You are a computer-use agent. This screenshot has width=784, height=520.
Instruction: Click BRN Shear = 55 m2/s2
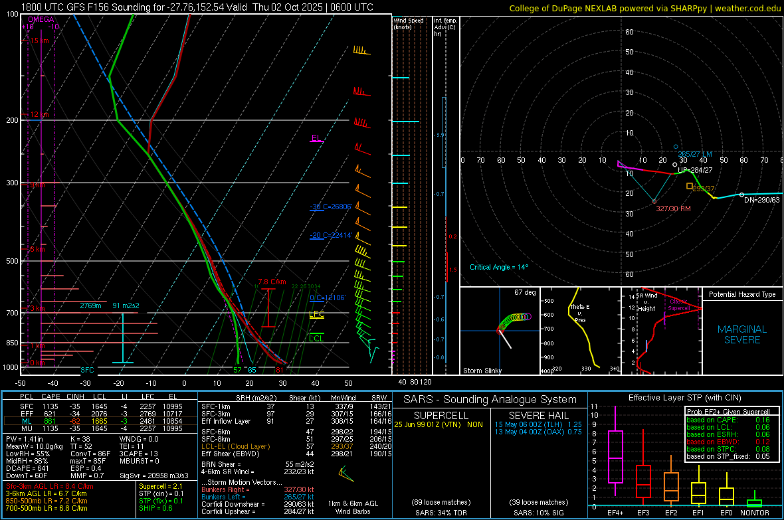[x=258, y=464]
